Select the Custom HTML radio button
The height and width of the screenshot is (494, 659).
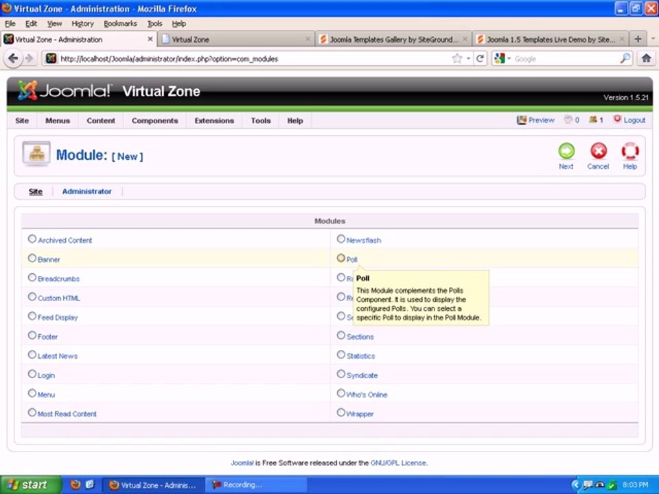click(x=32, y=297)
